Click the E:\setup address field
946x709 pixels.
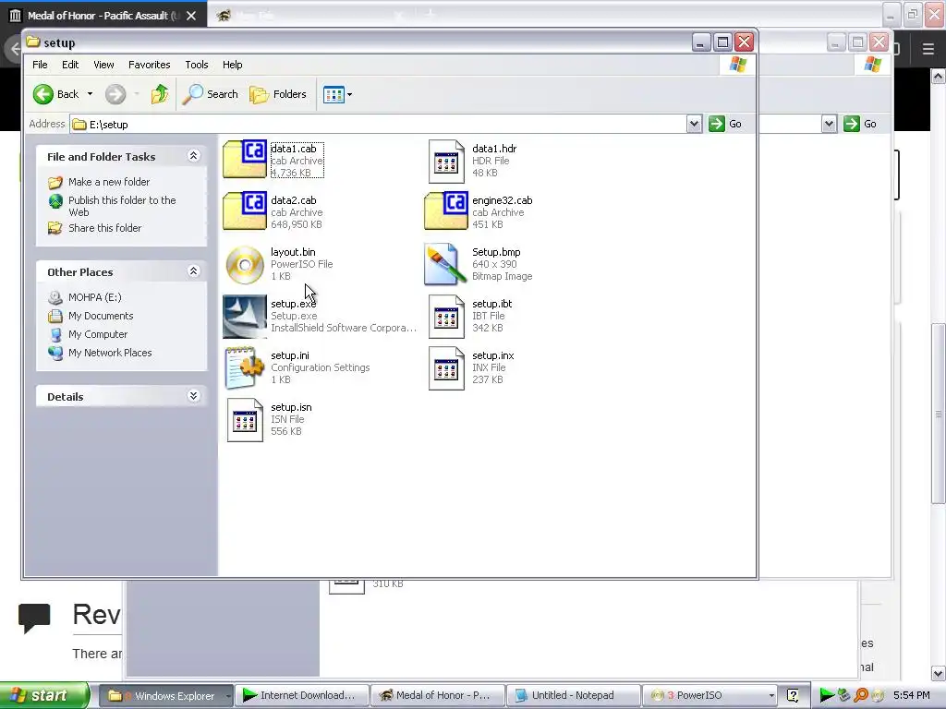378,125
